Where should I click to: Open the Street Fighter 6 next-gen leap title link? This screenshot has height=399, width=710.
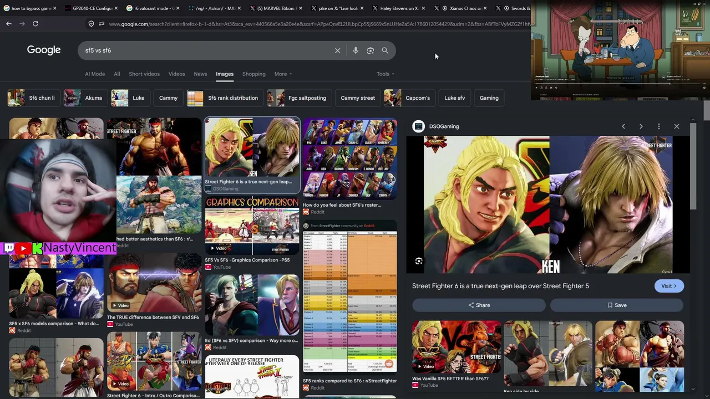pyautogui.click(x=500, y=286)
